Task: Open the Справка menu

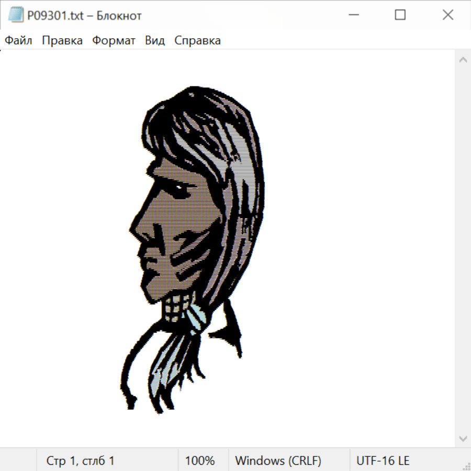Action: tap(197, 41)
